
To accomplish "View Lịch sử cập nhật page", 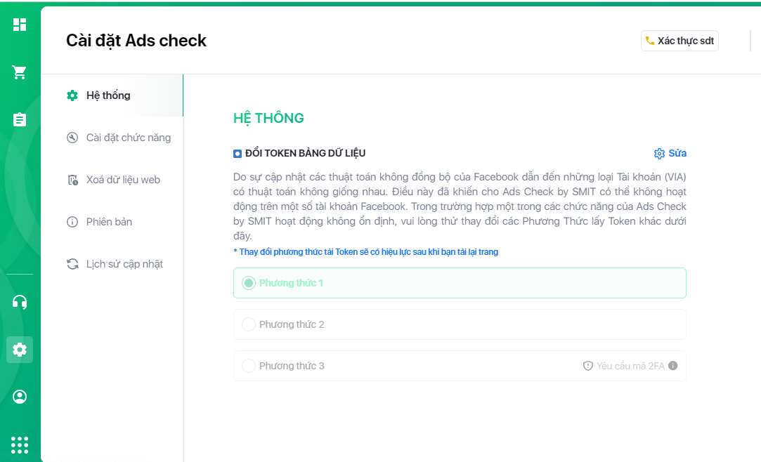I will [124, 264].
